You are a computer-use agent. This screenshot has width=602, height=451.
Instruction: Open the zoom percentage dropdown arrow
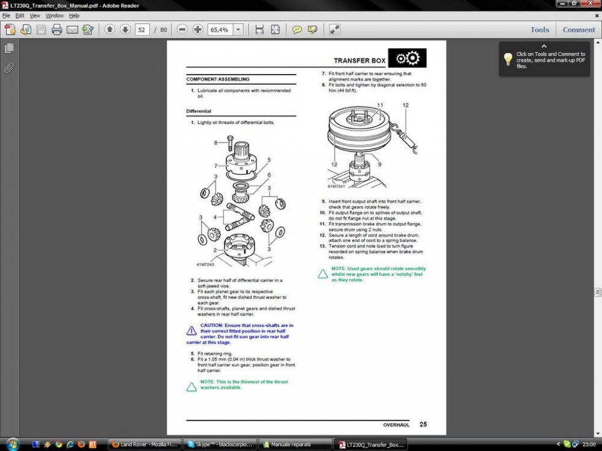(x=238, y=29)
